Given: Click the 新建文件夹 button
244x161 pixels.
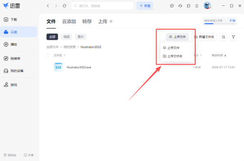Looking at the screenshot, I should pyautogui.click(x=204, y=37).
